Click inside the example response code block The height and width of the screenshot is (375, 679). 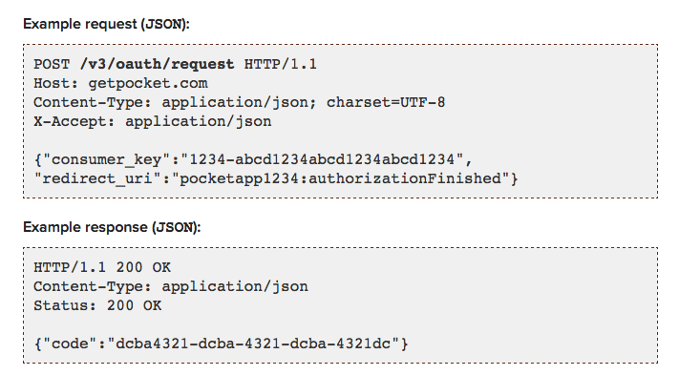340,305
